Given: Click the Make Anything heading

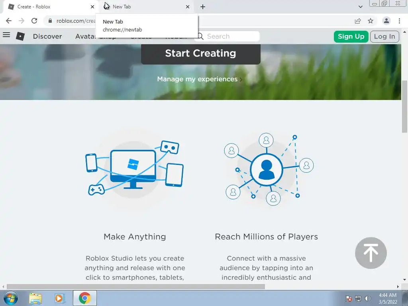Looking at the screenshot, I should coord(135,237).
